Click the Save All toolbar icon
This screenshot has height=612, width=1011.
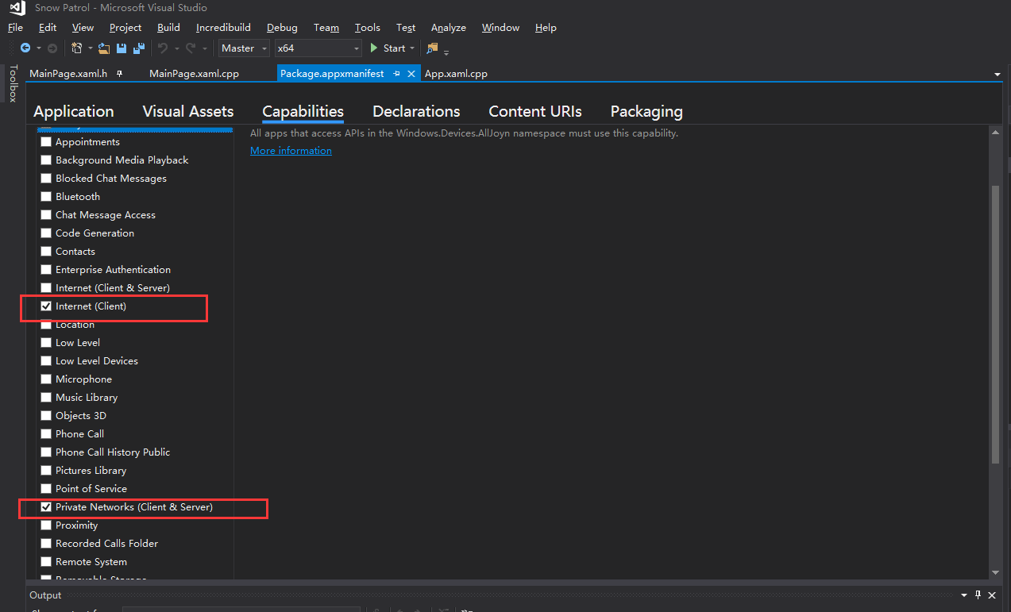pos(138,48)
